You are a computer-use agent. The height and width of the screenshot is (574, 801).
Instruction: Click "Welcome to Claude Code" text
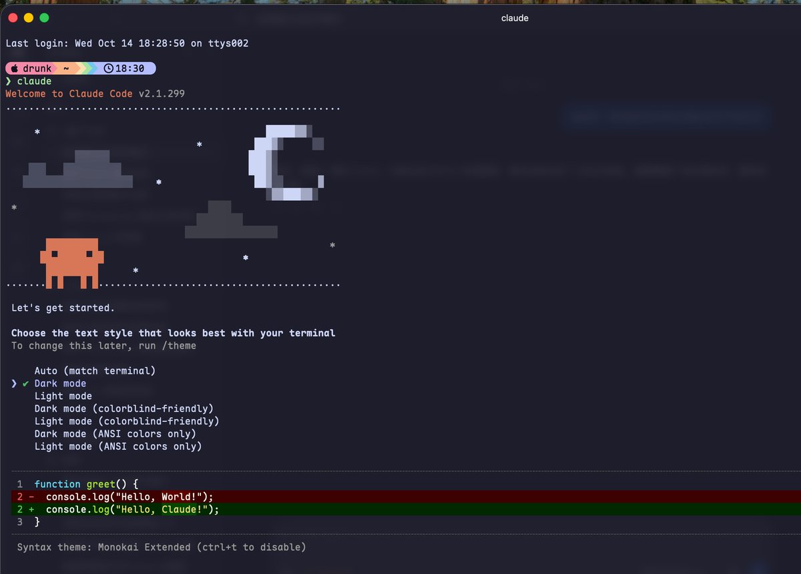click(x=69, y=93)
